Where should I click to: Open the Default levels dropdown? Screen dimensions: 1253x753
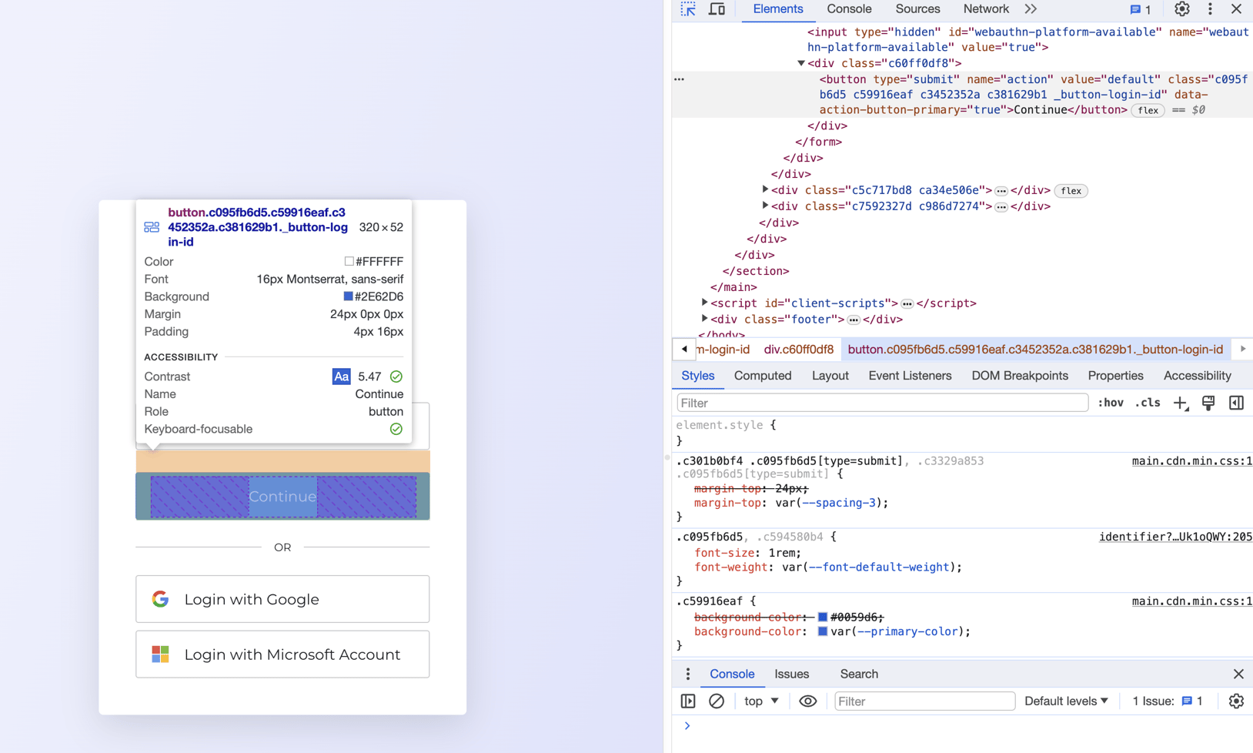pos(1066,701)
